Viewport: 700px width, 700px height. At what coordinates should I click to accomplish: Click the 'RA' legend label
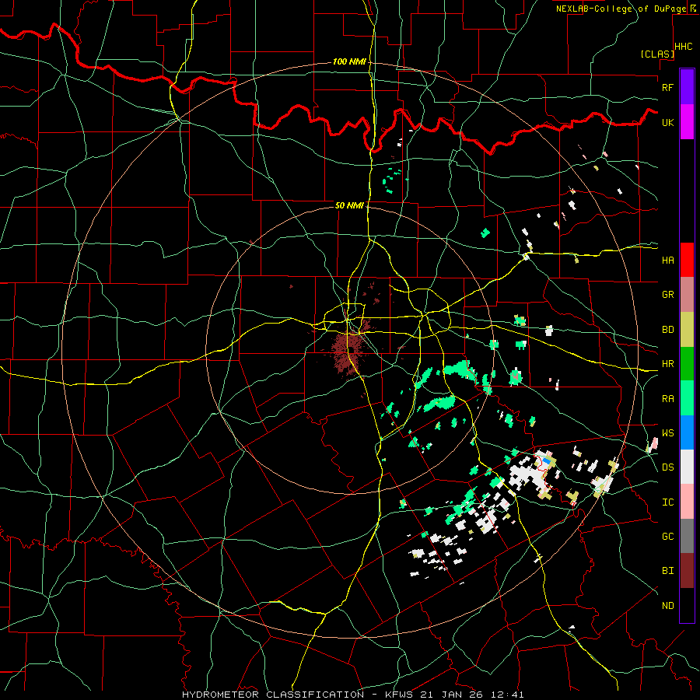point(667,399)
